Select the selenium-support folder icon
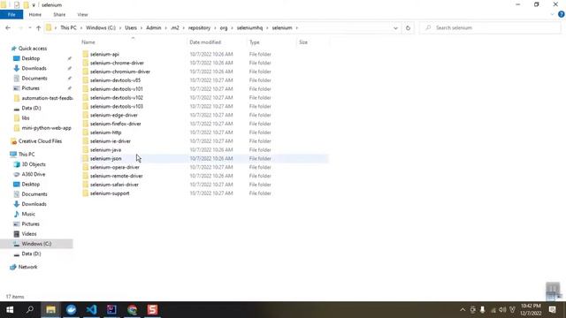This screenshot has width=566, height=318. point(85,193)
